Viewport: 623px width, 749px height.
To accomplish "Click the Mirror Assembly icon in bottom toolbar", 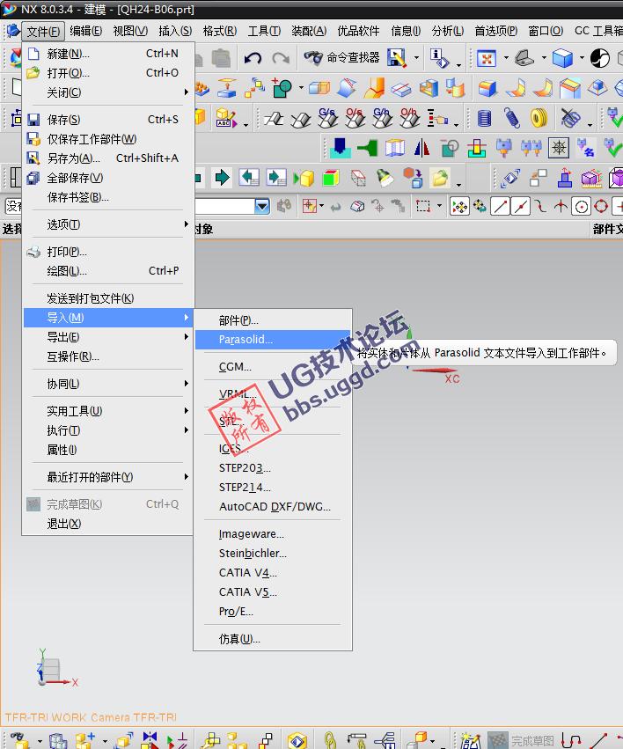I will click(150, 740).
